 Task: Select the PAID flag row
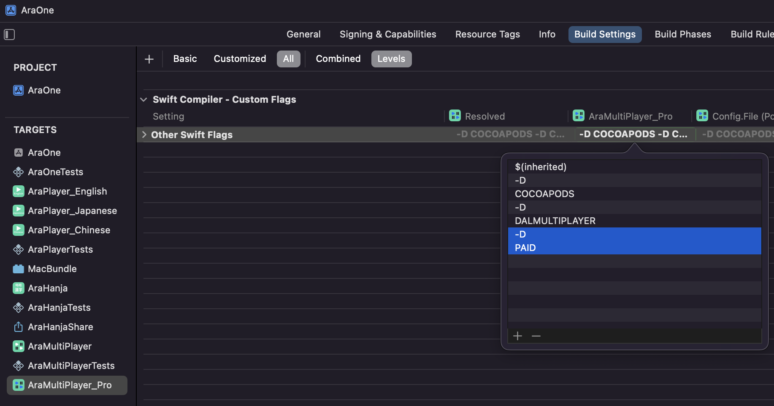(635, 248)
